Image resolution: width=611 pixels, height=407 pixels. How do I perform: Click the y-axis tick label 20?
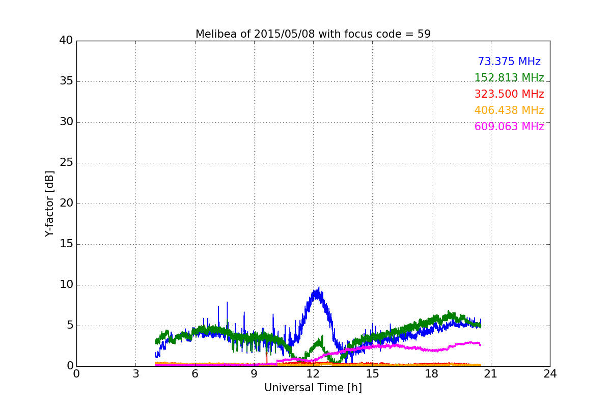pos(66,203)
